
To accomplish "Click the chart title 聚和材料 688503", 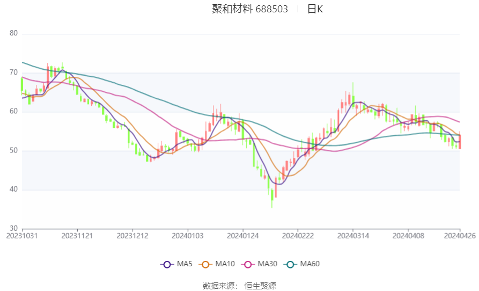I will click(x=250, y=9).
